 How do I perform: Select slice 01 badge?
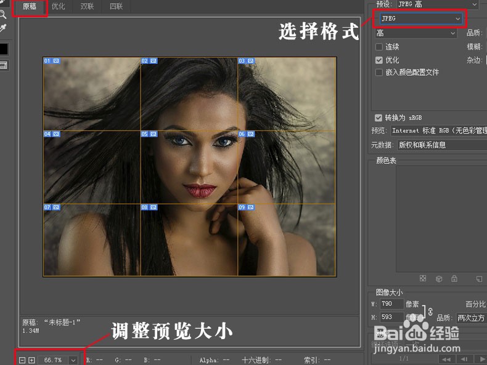(52, 61)
